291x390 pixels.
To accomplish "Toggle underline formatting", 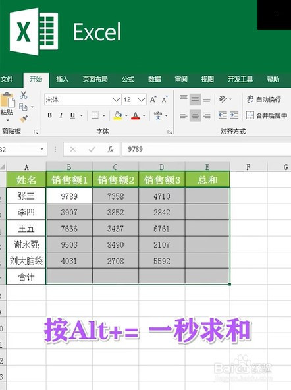I will tap(72, 115).
